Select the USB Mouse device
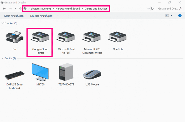Screen dimensions: 185x122 pos(92,75)
